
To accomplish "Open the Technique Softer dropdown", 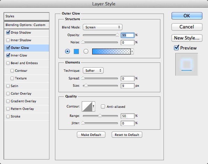I will pyautogui.click(x=93, y=70).
